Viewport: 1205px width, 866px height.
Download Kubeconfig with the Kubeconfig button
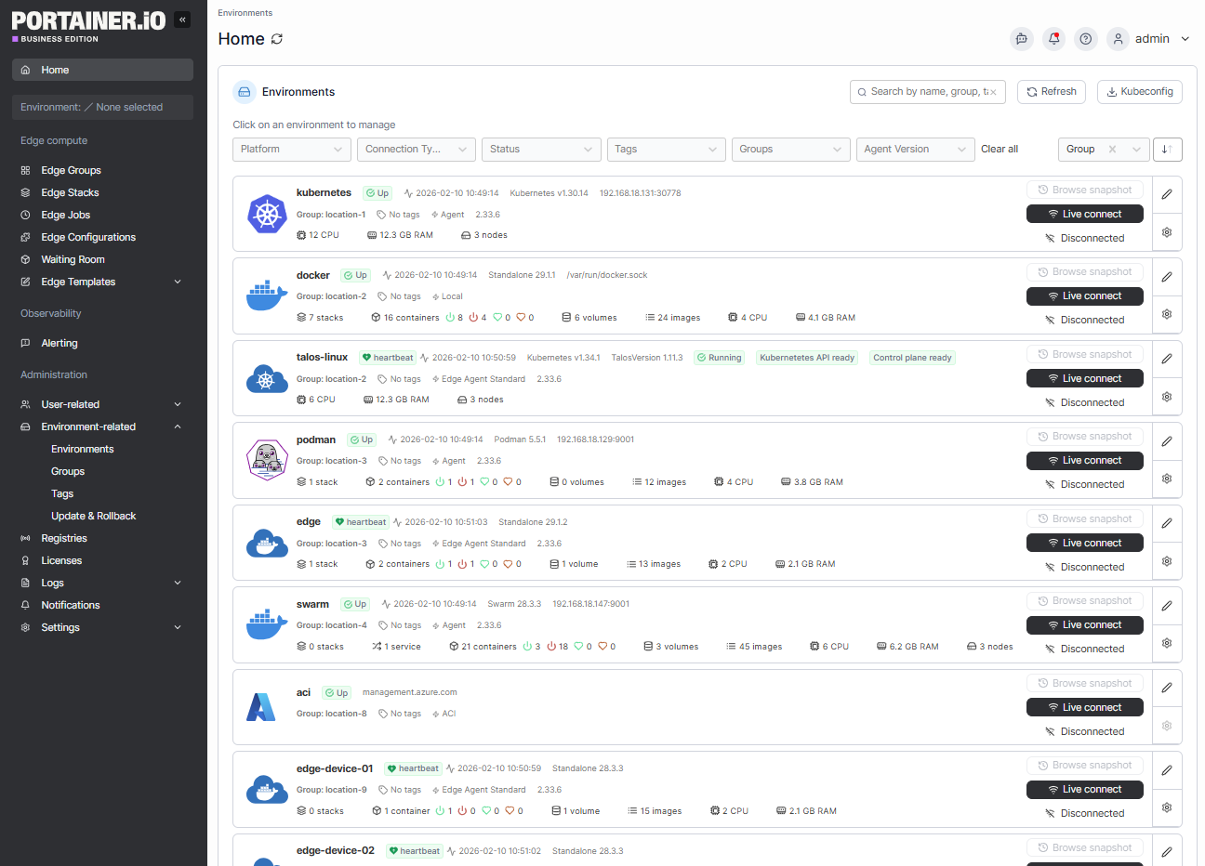(1140, 92)
